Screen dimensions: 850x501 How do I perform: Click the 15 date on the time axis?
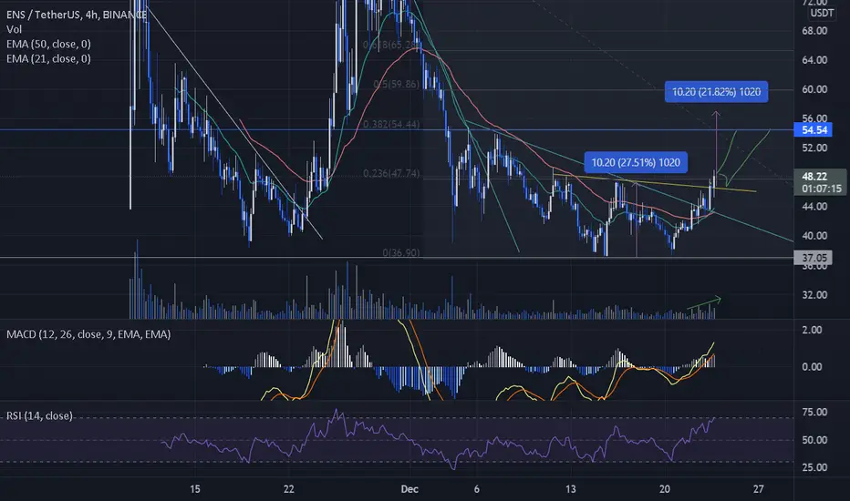point(195,489)
